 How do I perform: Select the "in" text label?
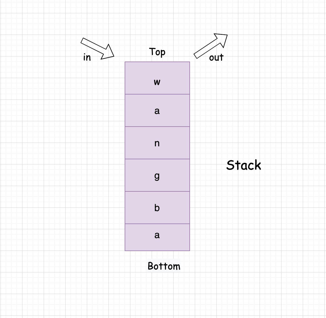click(87, 57)
